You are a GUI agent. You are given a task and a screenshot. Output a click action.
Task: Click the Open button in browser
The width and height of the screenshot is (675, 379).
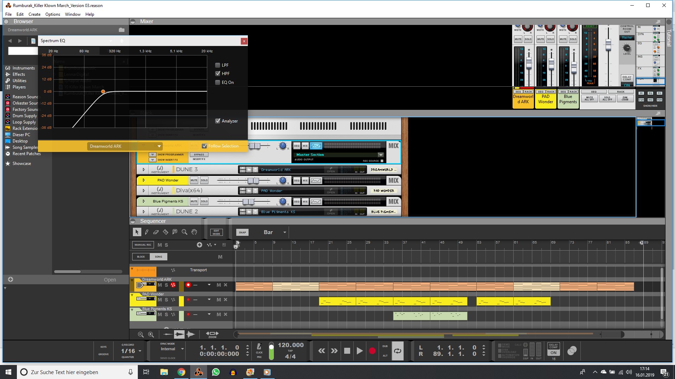tap(110, 280)
